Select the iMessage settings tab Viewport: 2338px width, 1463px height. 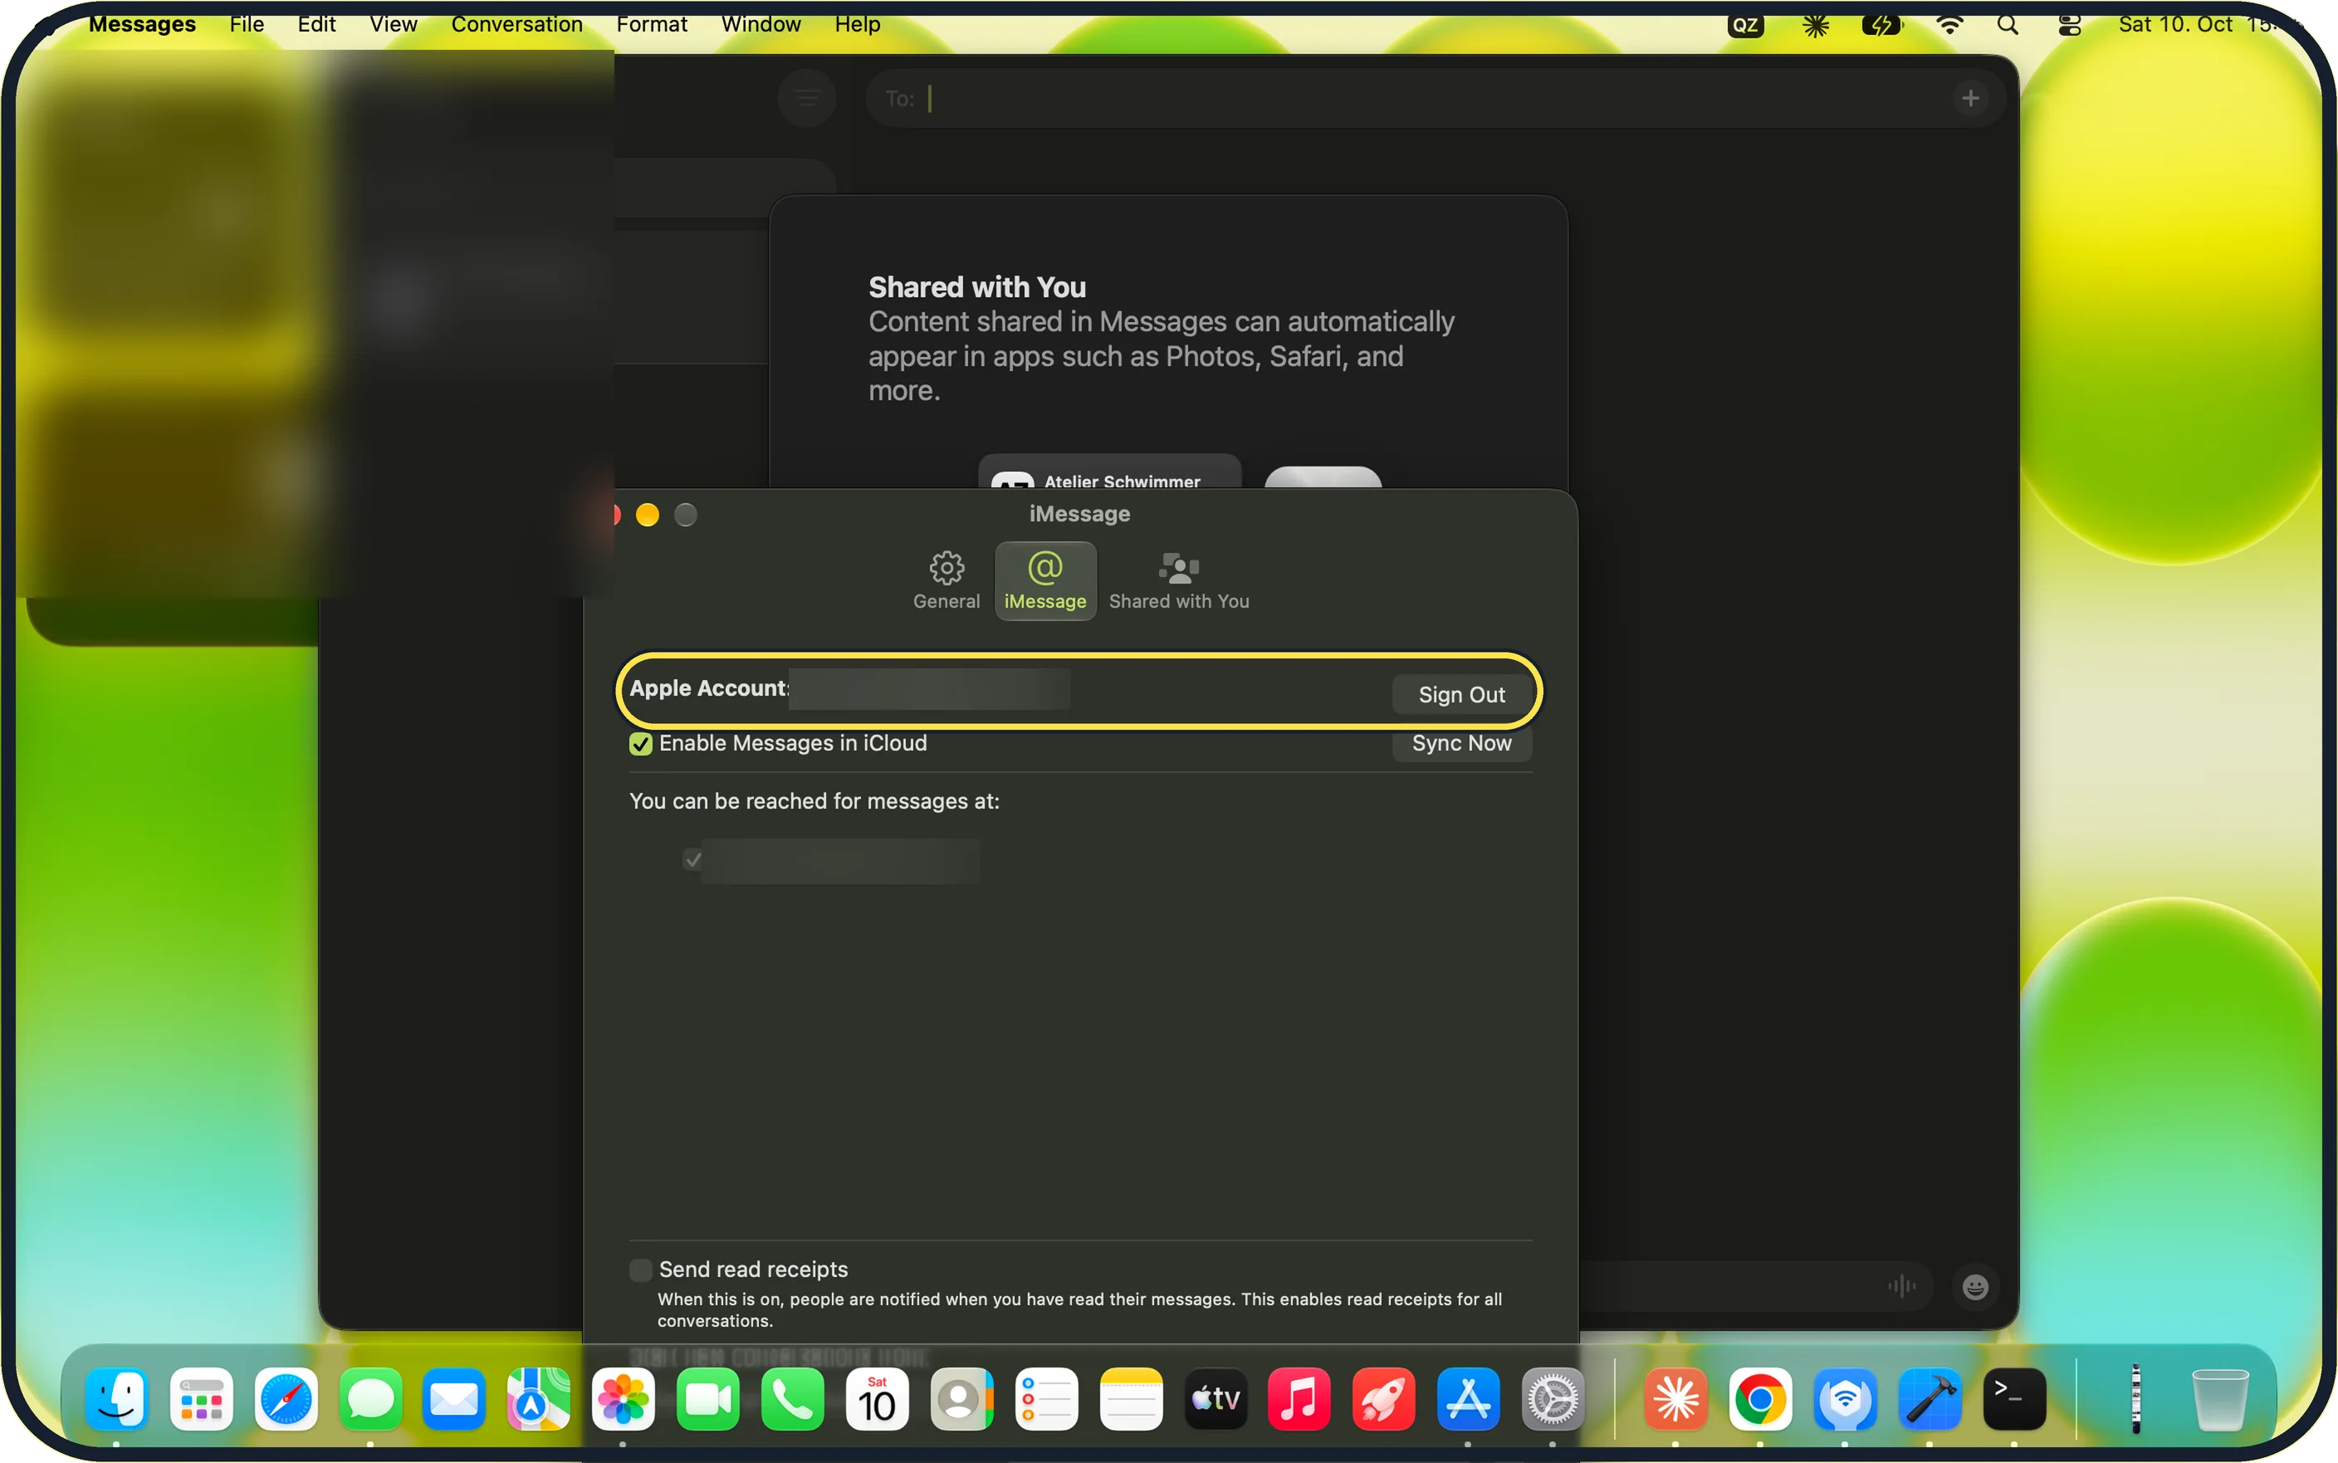(x=1044, y=580)
